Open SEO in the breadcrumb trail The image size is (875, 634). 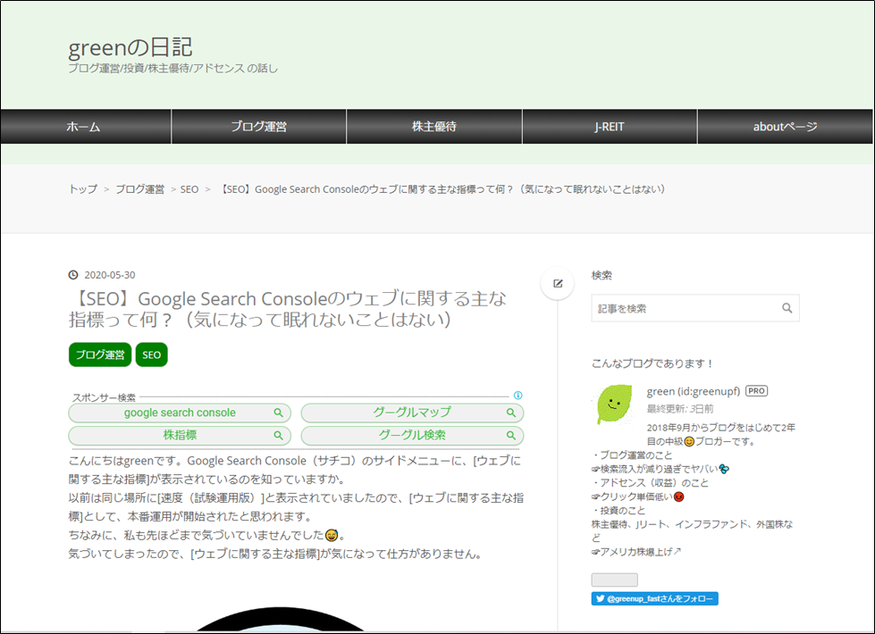tap(189, 189)
